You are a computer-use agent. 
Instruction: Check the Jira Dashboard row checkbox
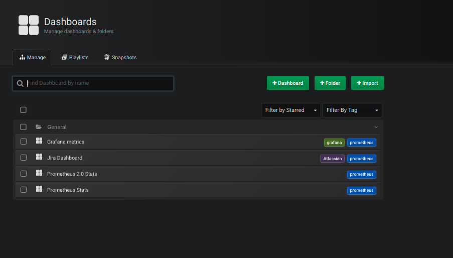(24, 158)
